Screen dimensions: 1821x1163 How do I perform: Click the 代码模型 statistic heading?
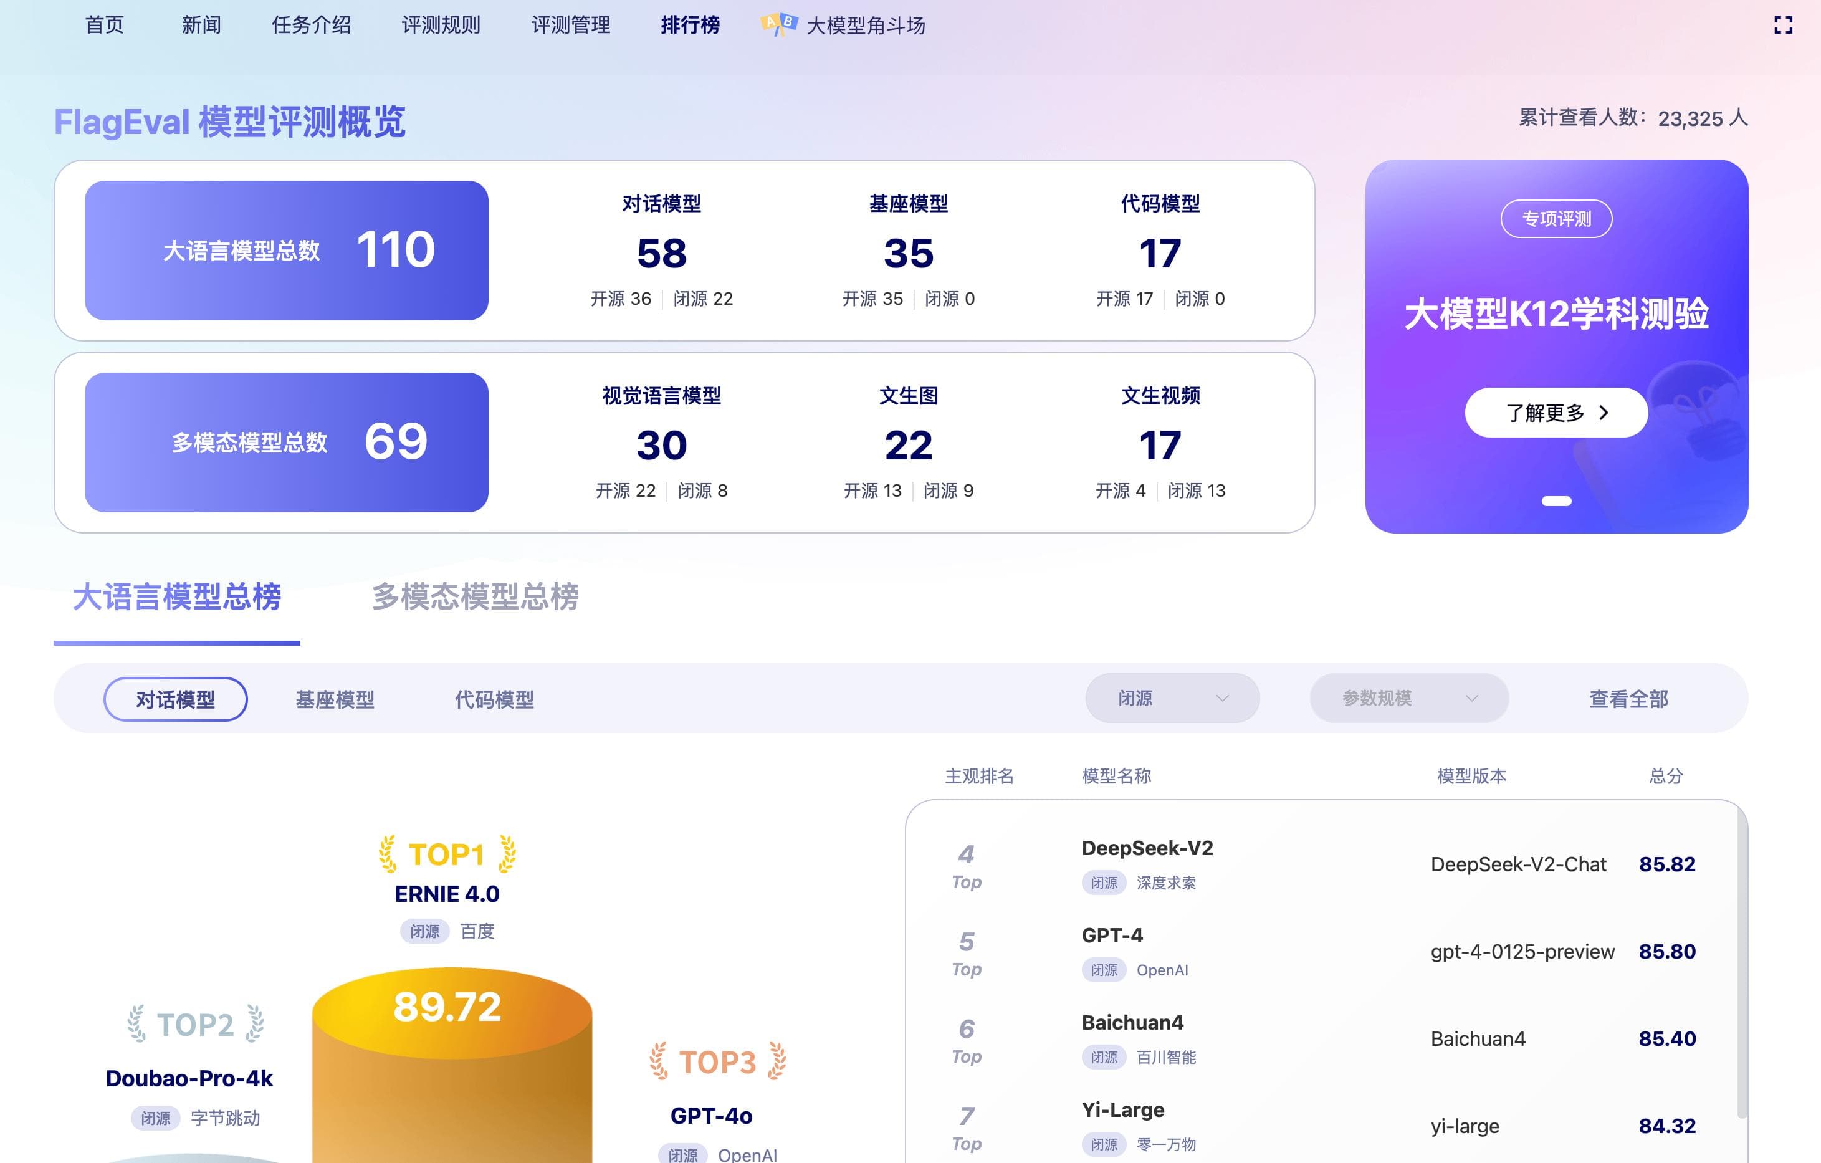1160,203
